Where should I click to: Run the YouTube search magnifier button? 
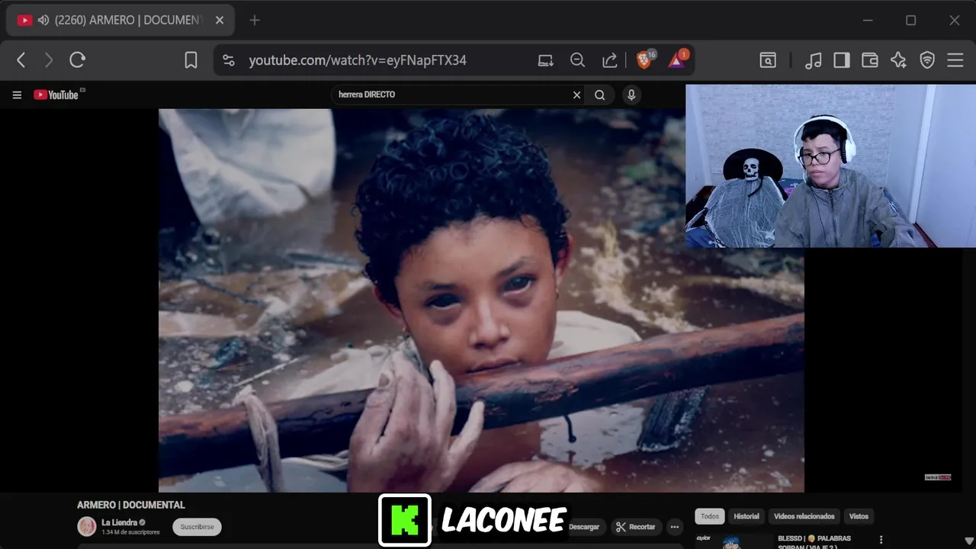(600, 95)
